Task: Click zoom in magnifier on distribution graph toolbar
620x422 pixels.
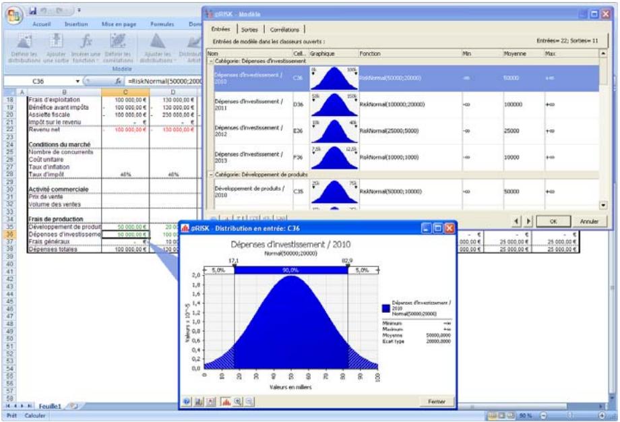Action: click(237, 401)
